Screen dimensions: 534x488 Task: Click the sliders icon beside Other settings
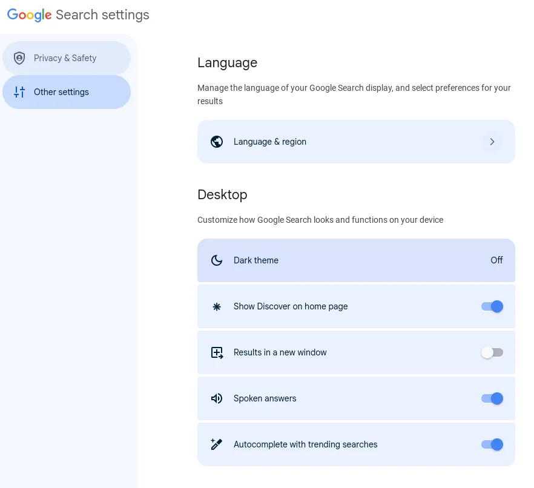pos(19,92)
